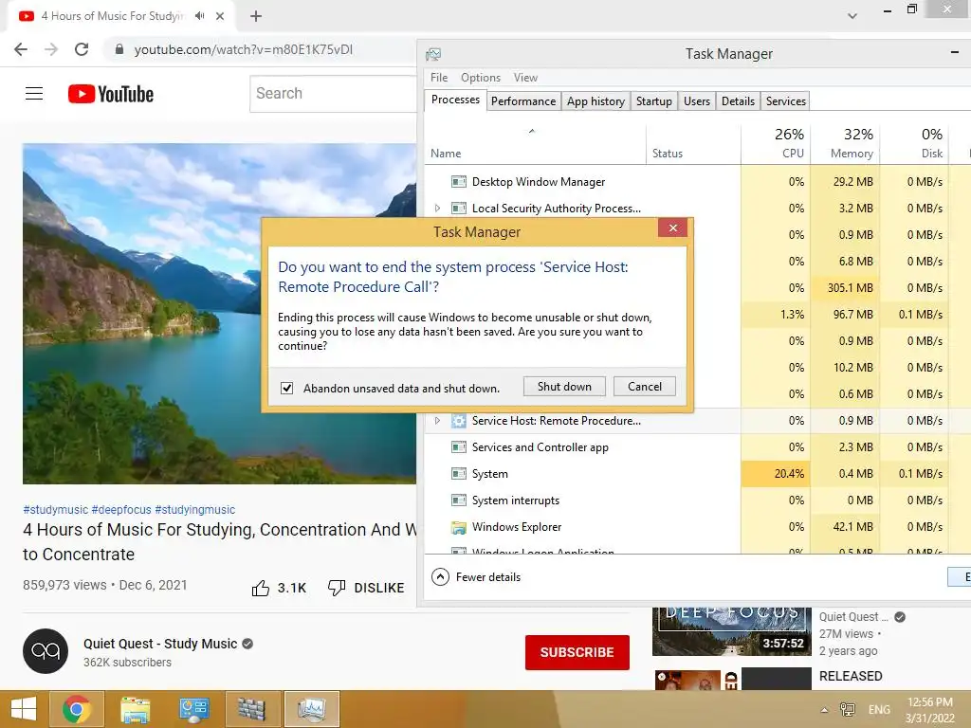The width and height of the screenshot is (971, 728).
Task: Close the Task Manager confirmation dialog
Action: tap(672, 228)
